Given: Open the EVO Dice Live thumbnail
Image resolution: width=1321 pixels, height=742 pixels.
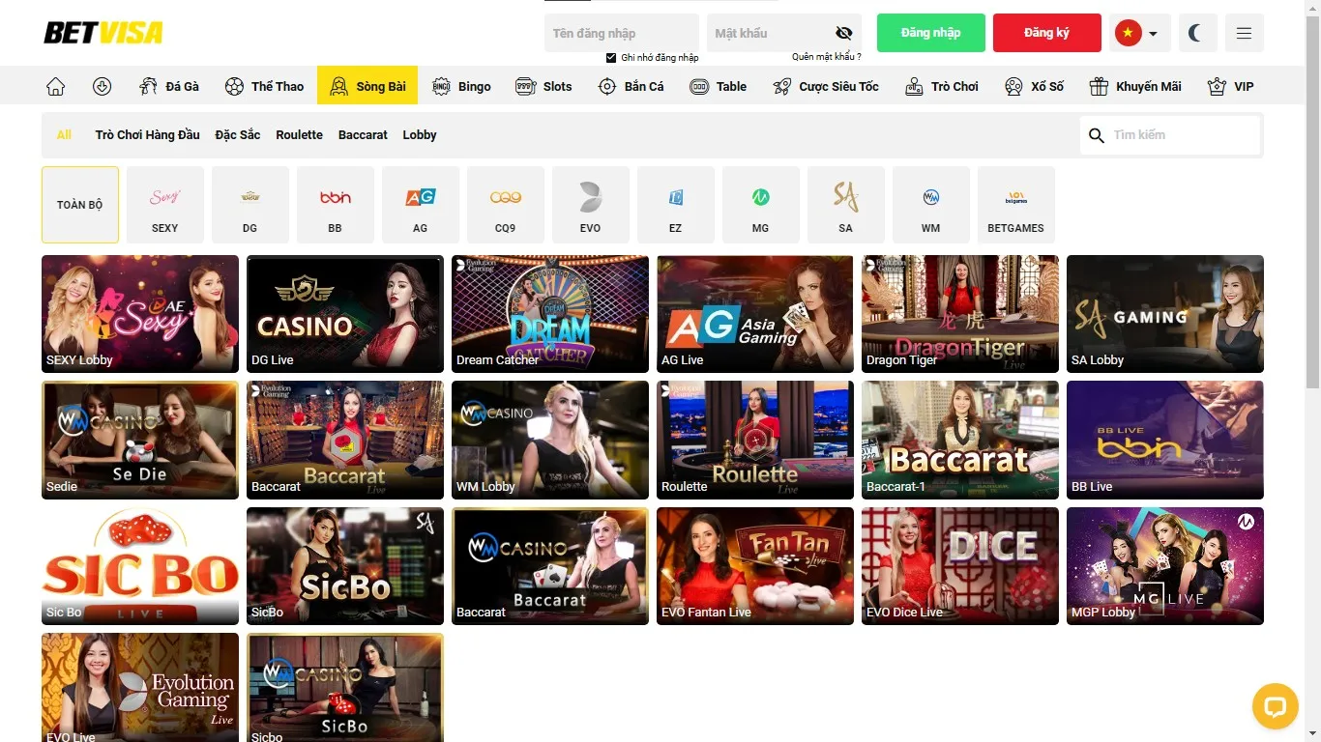Looking at the screenshot, I should (x=960, y=566).
